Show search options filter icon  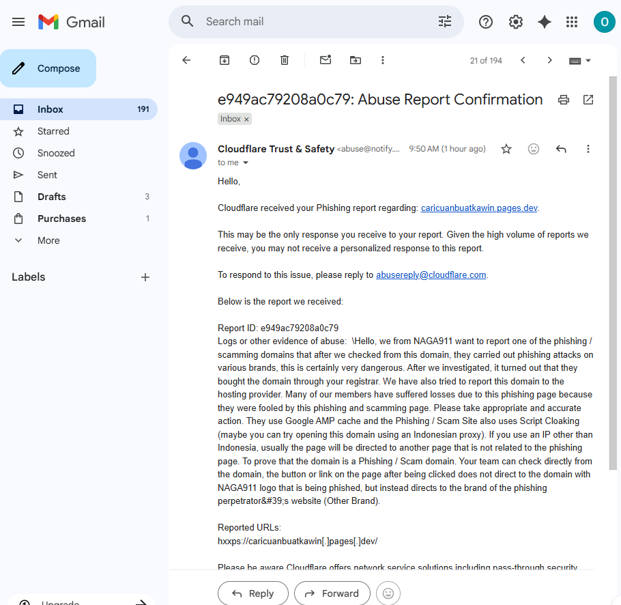(445, 21)
